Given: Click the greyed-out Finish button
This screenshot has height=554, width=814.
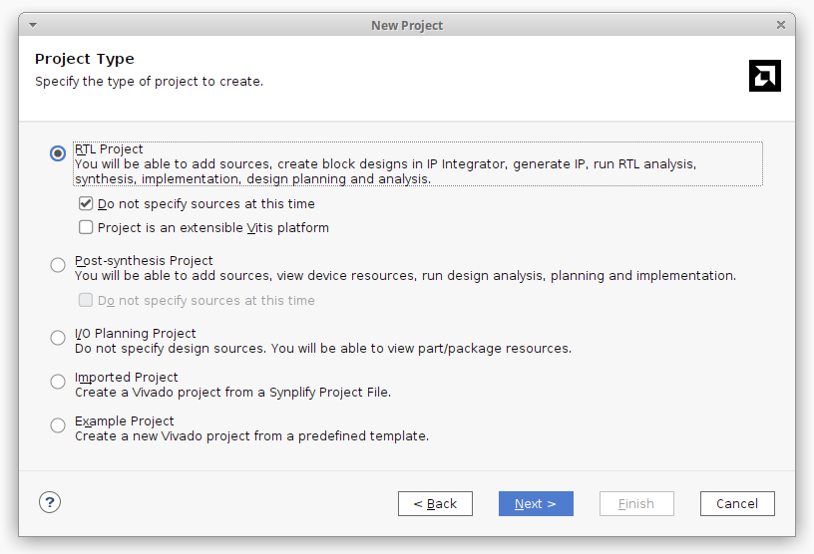Looking at the screenshot, I should point(636,503).
